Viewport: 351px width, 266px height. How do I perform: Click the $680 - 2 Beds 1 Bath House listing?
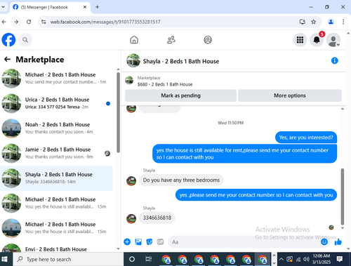pos(165,84)
